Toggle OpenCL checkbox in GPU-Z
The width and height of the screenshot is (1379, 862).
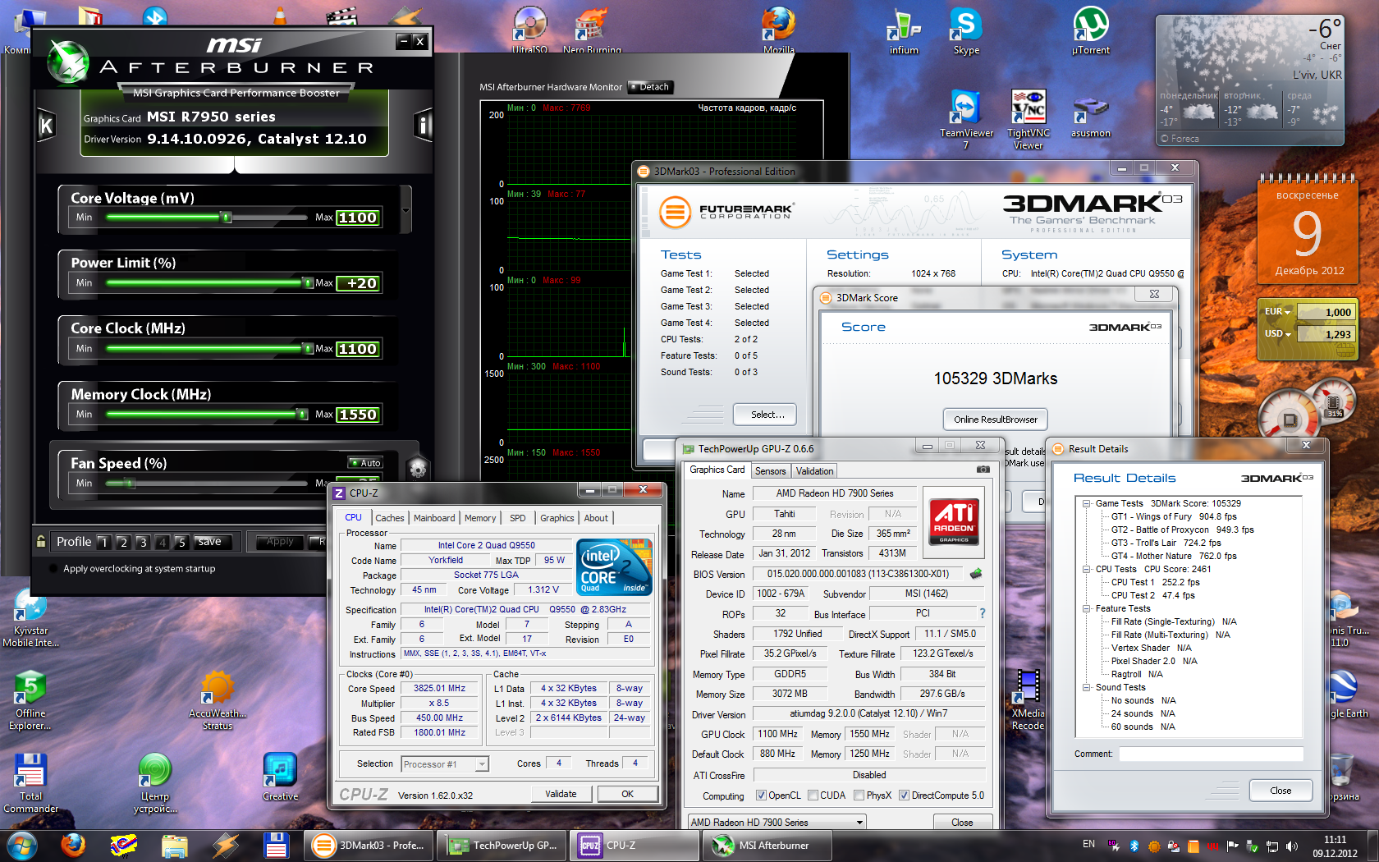[x=761, y=795]
